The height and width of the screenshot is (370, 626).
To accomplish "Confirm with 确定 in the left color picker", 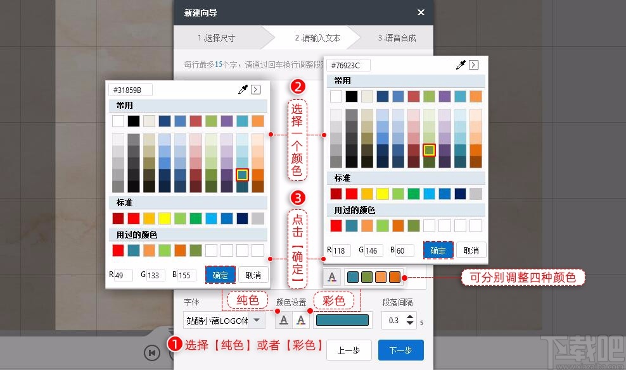I will (219, 274).
